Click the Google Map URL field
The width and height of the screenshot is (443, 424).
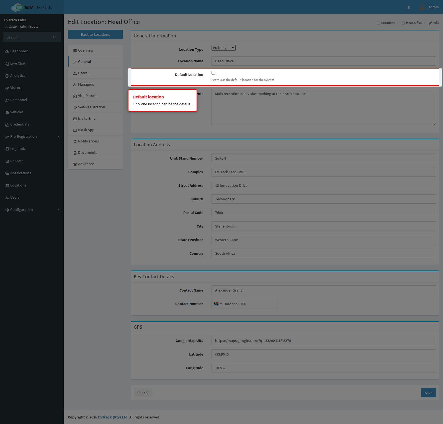click(x=324, y=341)
